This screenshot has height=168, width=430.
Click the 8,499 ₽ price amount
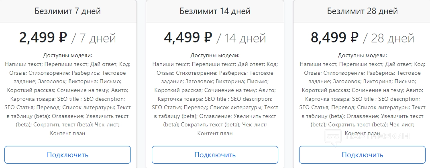click(334, 38)
